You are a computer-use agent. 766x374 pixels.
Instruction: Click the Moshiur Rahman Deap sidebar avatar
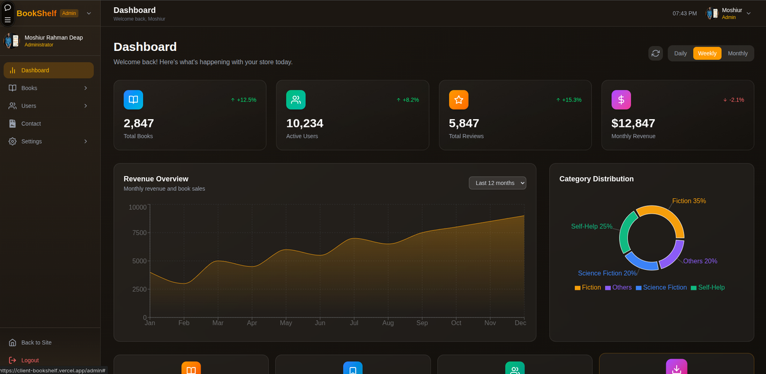click(x=11, y=41)
